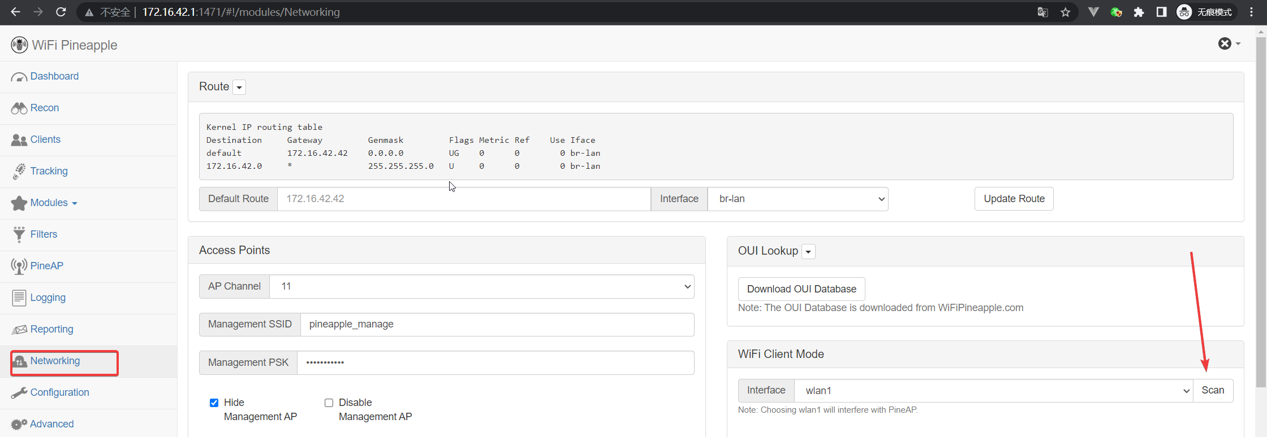Open the PineAP page
The height and width of the screenshot is (437, 1267).
tap(47, 266)
